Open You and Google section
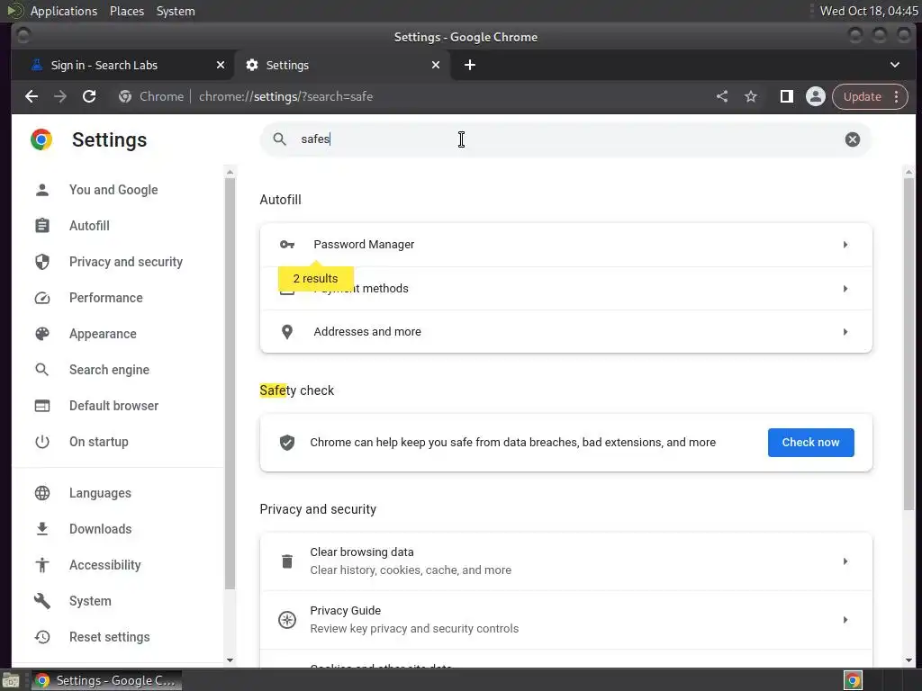Viewport: 922px width, 691px height. pyautogui.click(x=113, y=190)
